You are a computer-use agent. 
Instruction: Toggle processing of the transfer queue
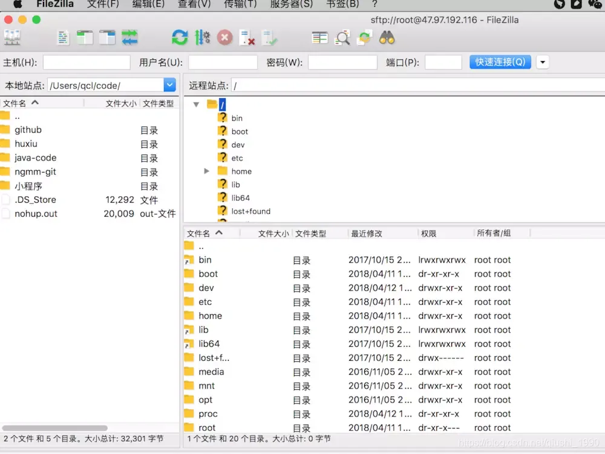[x=202, y=38]
